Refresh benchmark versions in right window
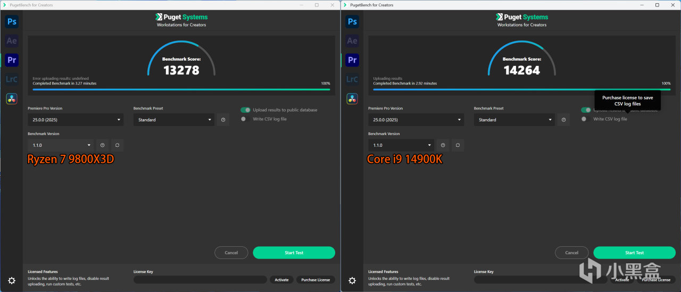Screen dimensions: 681x292 click(458, 145)
